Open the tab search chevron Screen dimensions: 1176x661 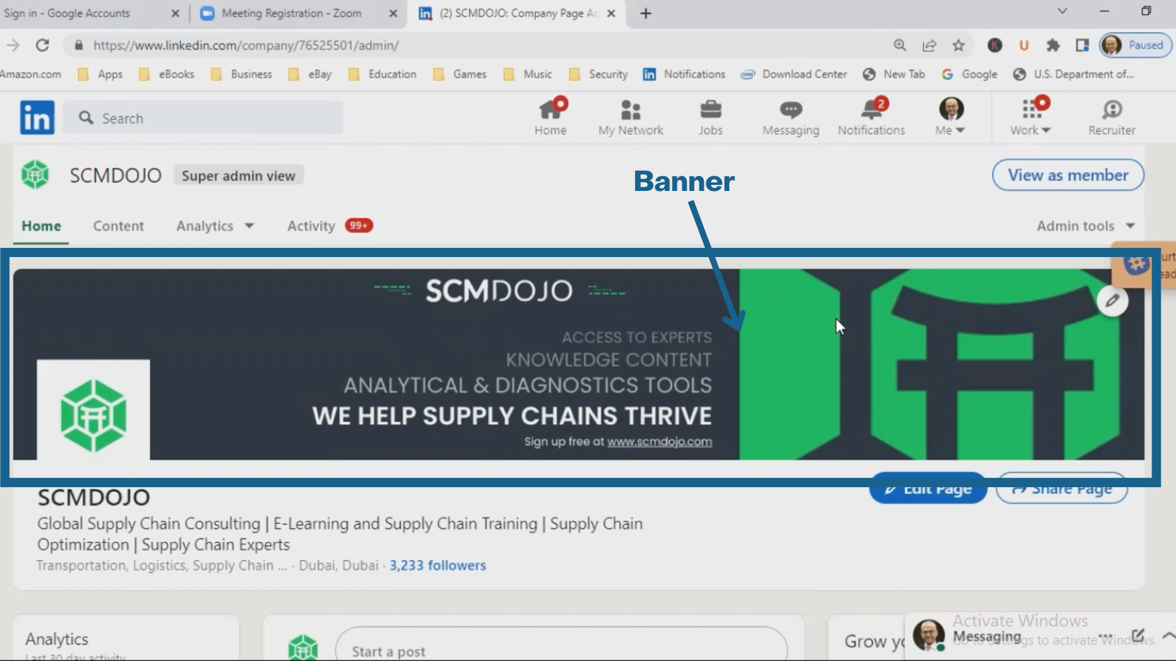[1063, 11]
